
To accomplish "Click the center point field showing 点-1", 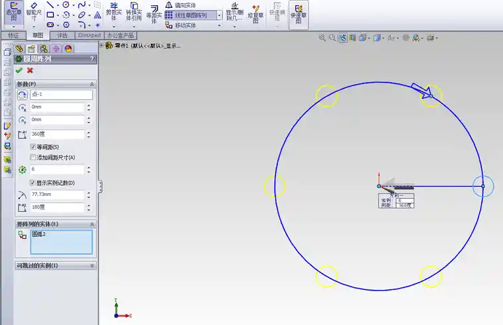I will pyautogui.click(x=62, y=95).
